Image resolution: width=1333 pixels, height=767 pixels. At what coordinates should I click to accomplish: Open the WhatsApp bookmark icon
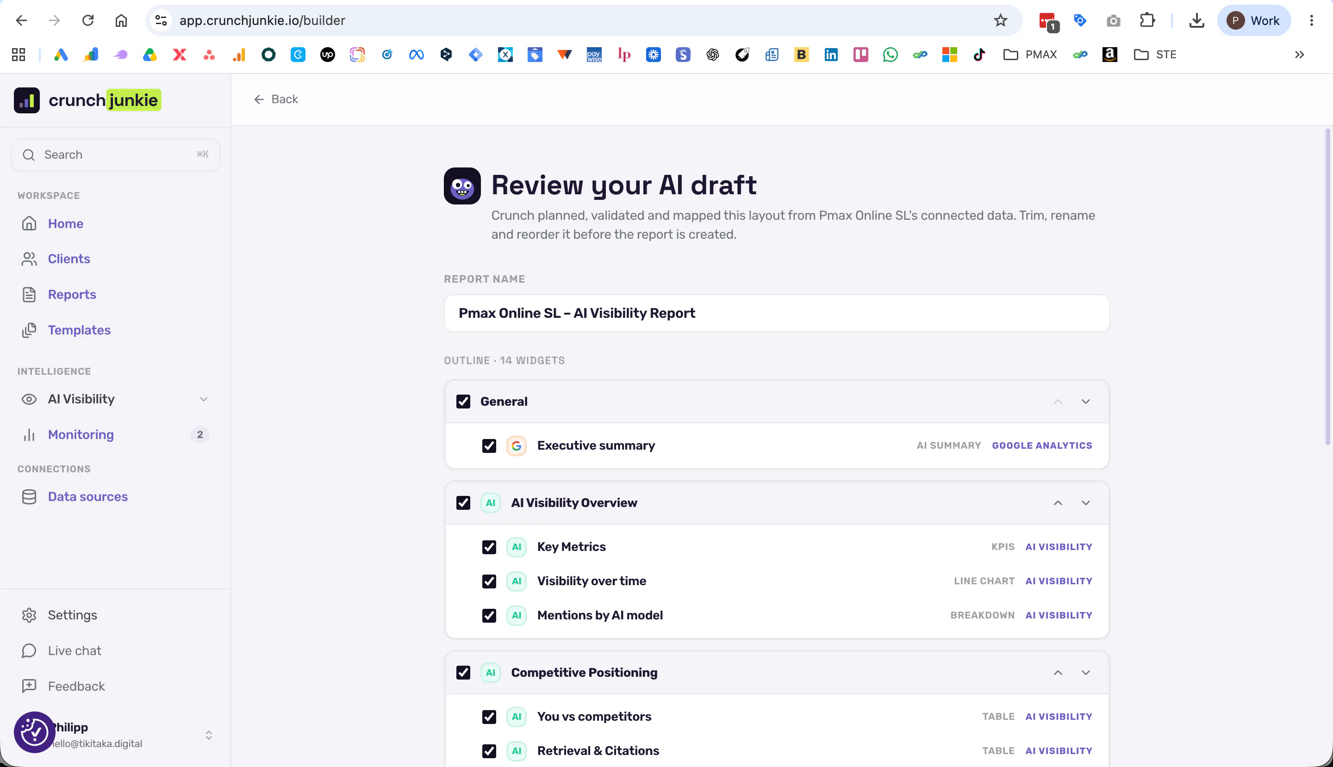[890, 54]
